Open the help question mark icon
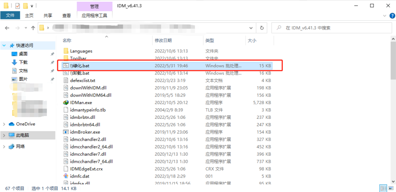The image size is (396, 192). click(x=392, y=16)
